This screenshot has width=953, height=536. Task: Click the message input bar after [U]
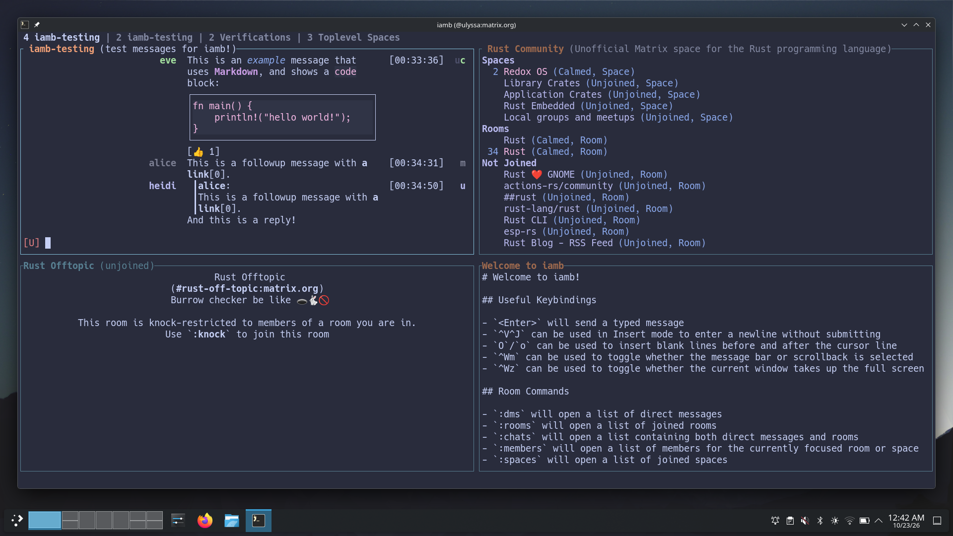(x=247, y=243)
